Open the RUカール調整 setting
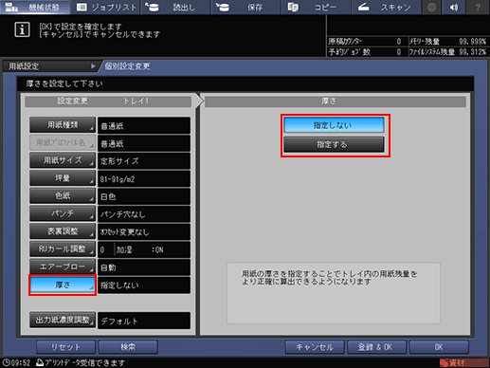 (63, 249)
